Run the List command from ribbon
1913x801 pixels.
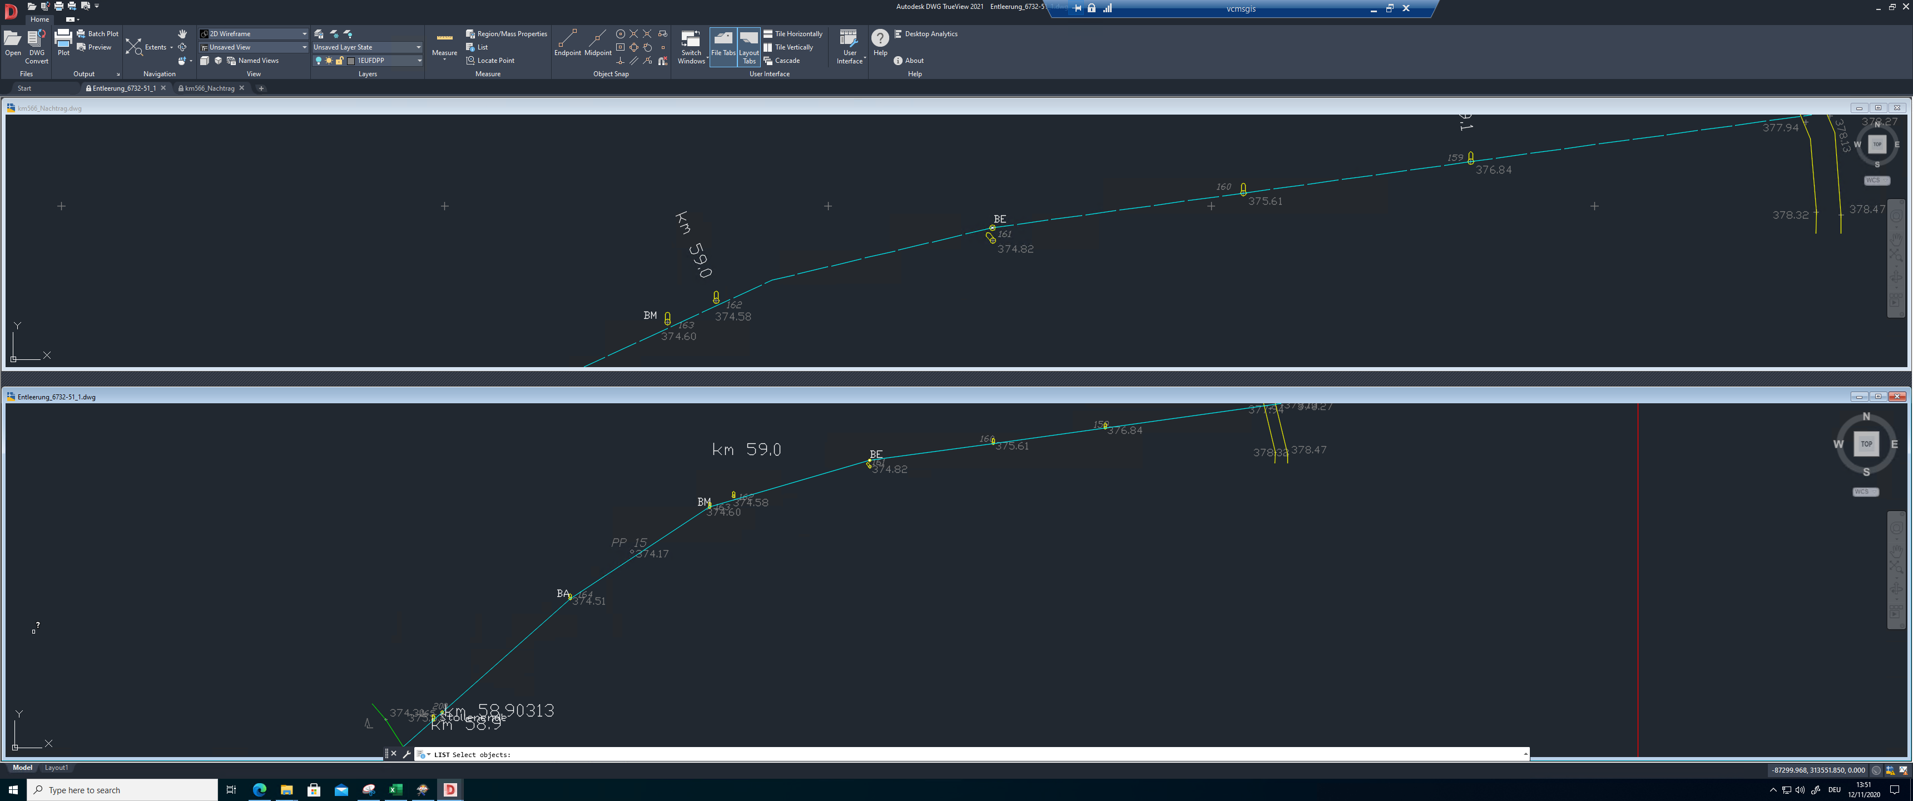pyautogui.click(x=477, y=47)
